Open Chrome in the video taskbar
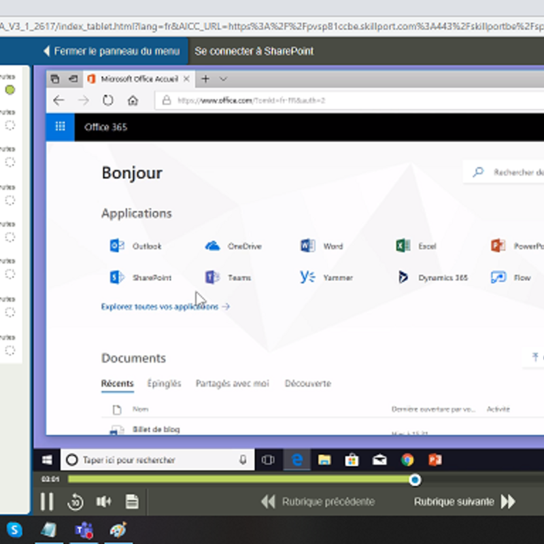The width and height of the screenshot is (544, 544). 407,460
